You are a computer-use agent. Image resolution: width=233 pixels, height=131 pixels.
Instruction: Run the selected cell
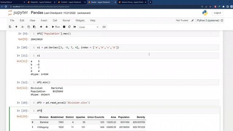tap(56, 27)
